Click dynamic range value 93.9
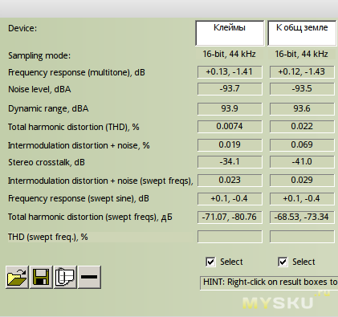The image size is (338, 317). pos(230,109)
